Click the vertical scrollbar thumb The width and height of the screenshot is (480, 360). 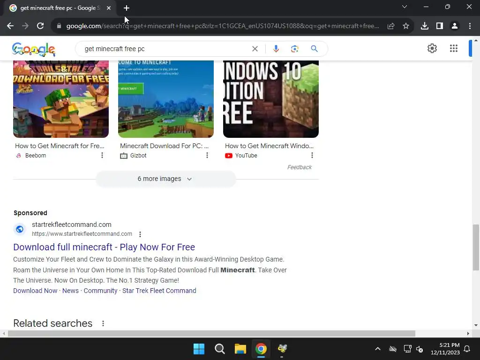coord(476,247)
